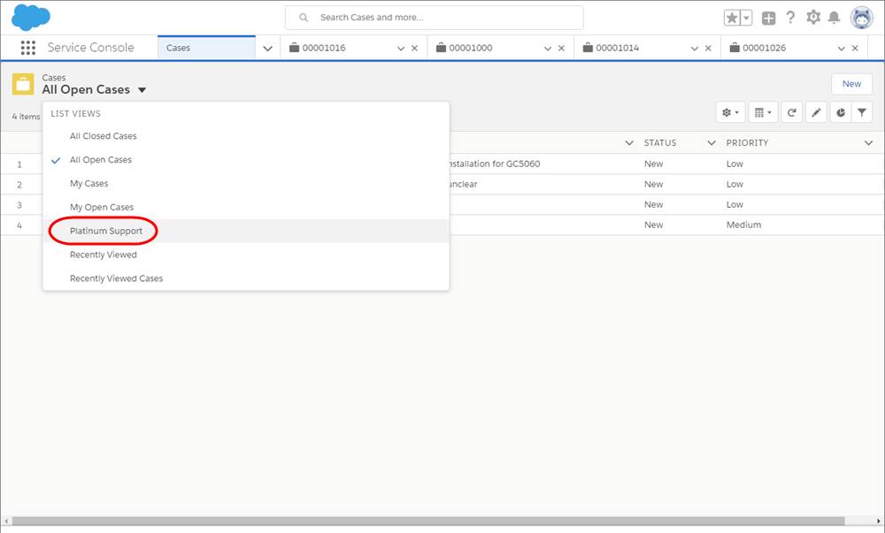Open the subject column chevron left of STATUS
The width and height of the screenshot is (885, 533).
pos(629,143)
